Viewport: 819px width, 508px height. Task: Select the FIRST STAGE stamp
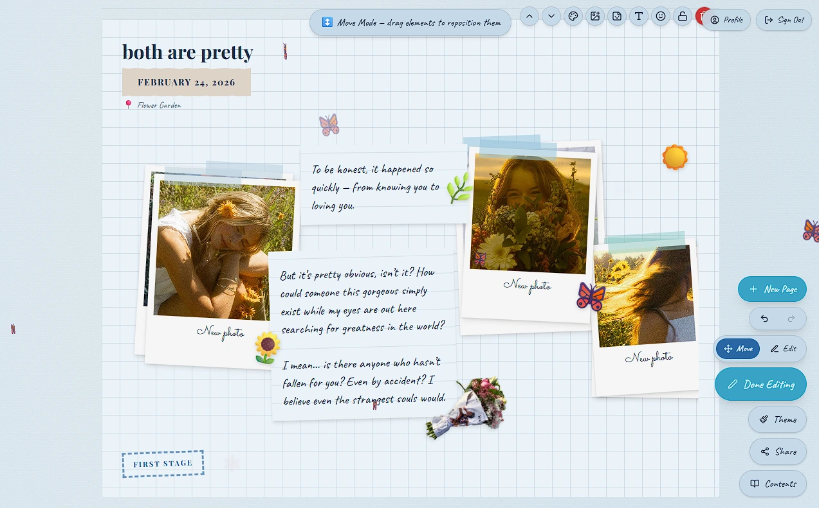coord(163,464)
